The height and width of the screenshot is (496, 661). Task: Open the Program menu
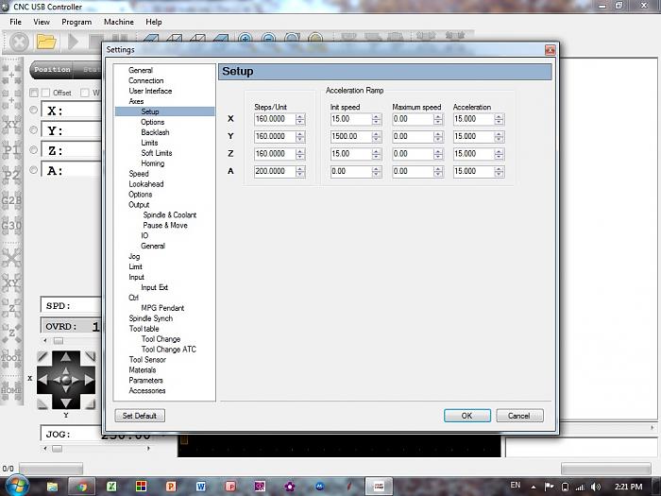click(x=76, y=22)
